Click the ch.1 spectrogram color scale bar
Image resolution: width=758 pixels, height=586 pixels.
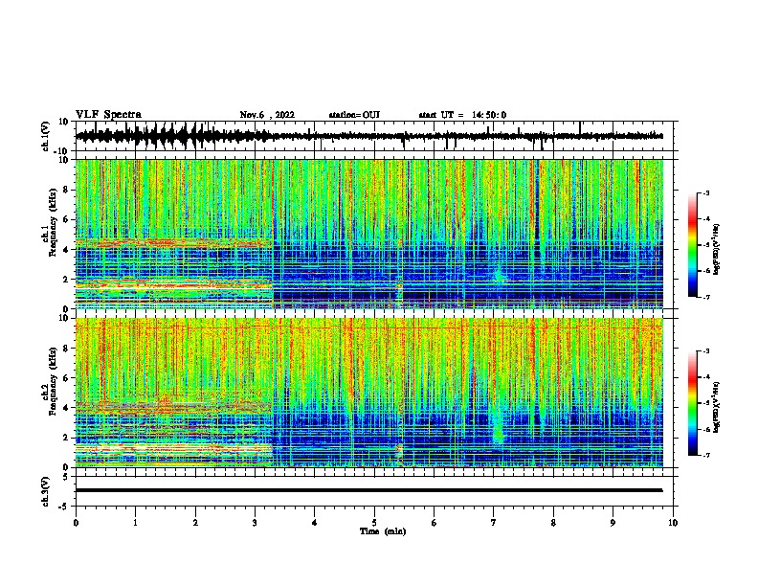(692, 245)
